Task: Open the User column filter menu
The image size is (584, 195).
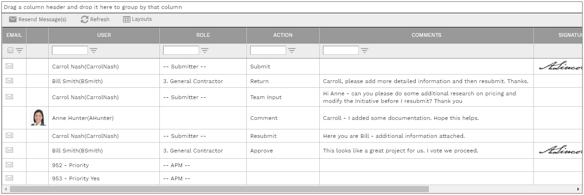Action: pos(94,51)
